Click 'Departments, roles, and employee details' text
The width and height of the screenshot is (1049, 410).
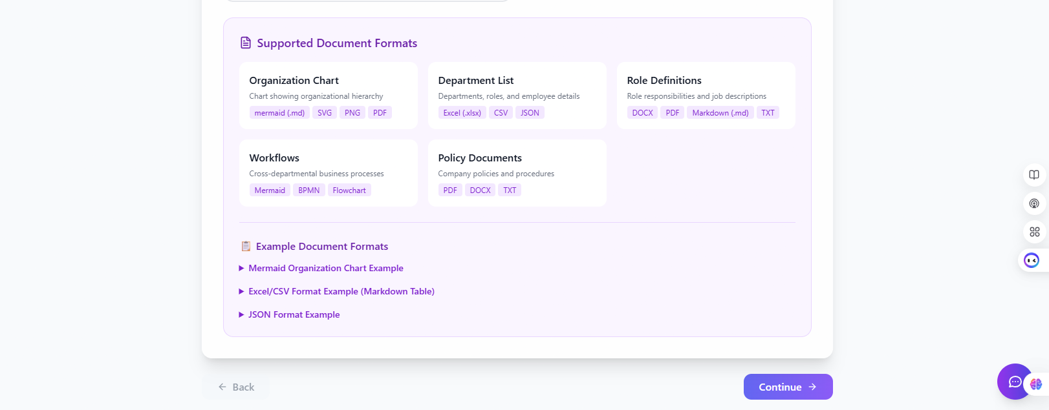[x=509, y=96]
